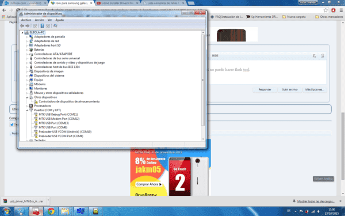
Task: Select MTK USB Port (COM8) entry
Action: click(53, 127)
